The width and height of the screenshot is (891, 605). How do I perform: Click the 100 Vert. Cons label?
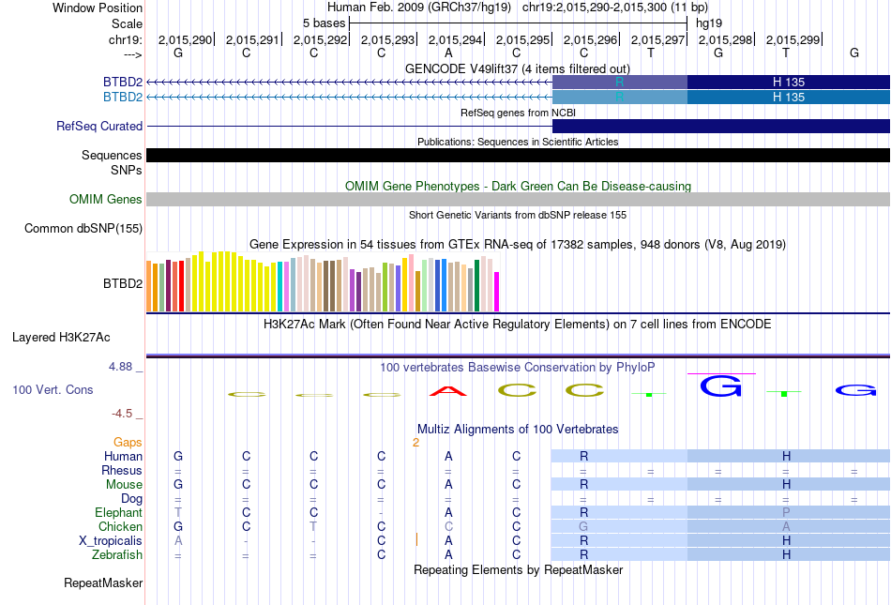(x=53, y=389)
